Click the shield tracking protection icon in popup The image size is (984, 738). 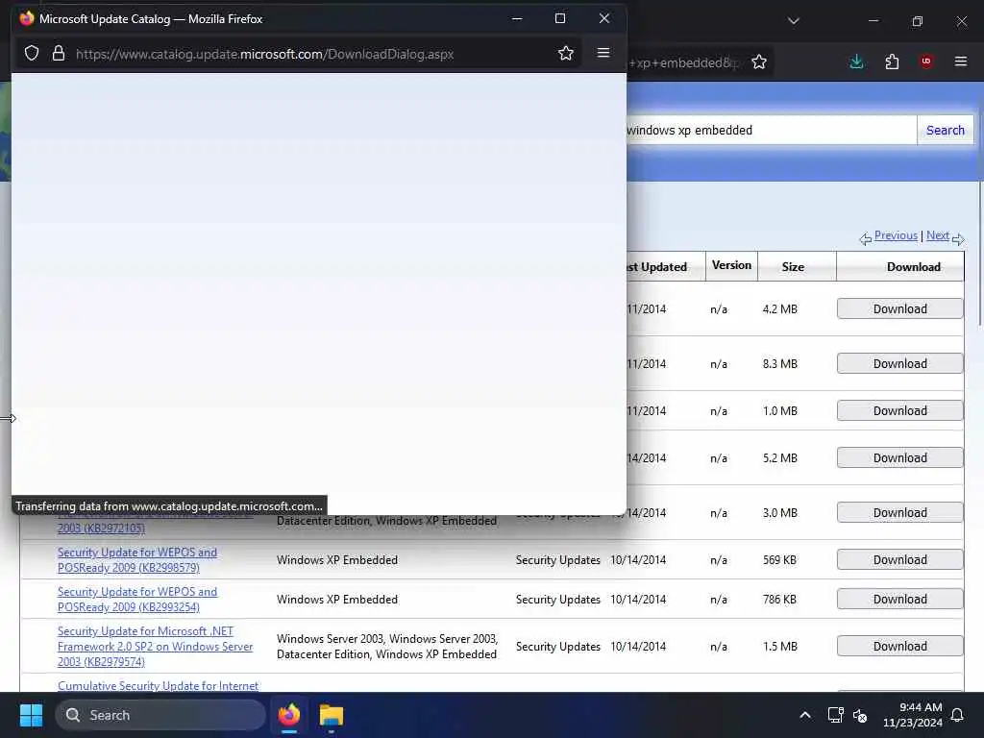click(x=32, y=54)
